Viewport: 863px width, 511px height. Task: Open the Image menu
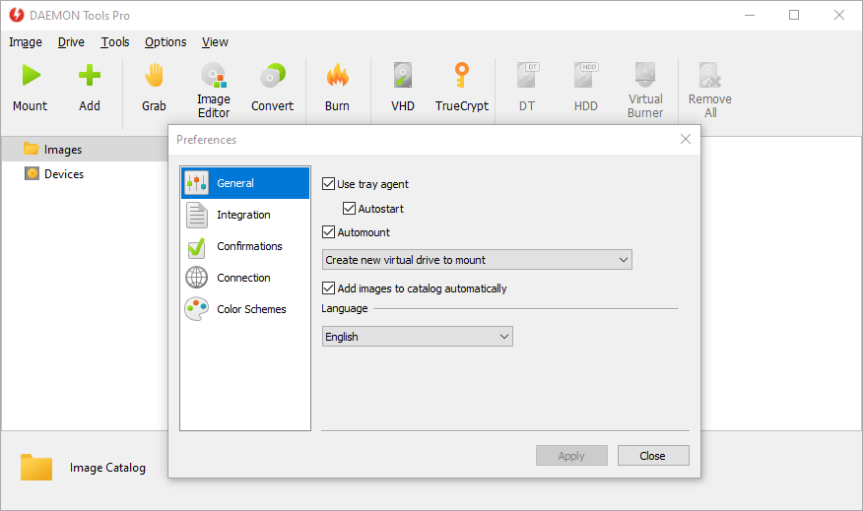pyautogui.click(x=26, y=41)
